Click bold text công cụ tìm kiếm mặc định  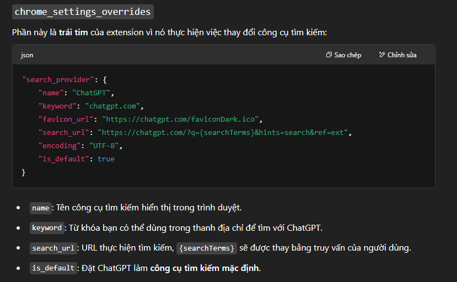[205, 268]
